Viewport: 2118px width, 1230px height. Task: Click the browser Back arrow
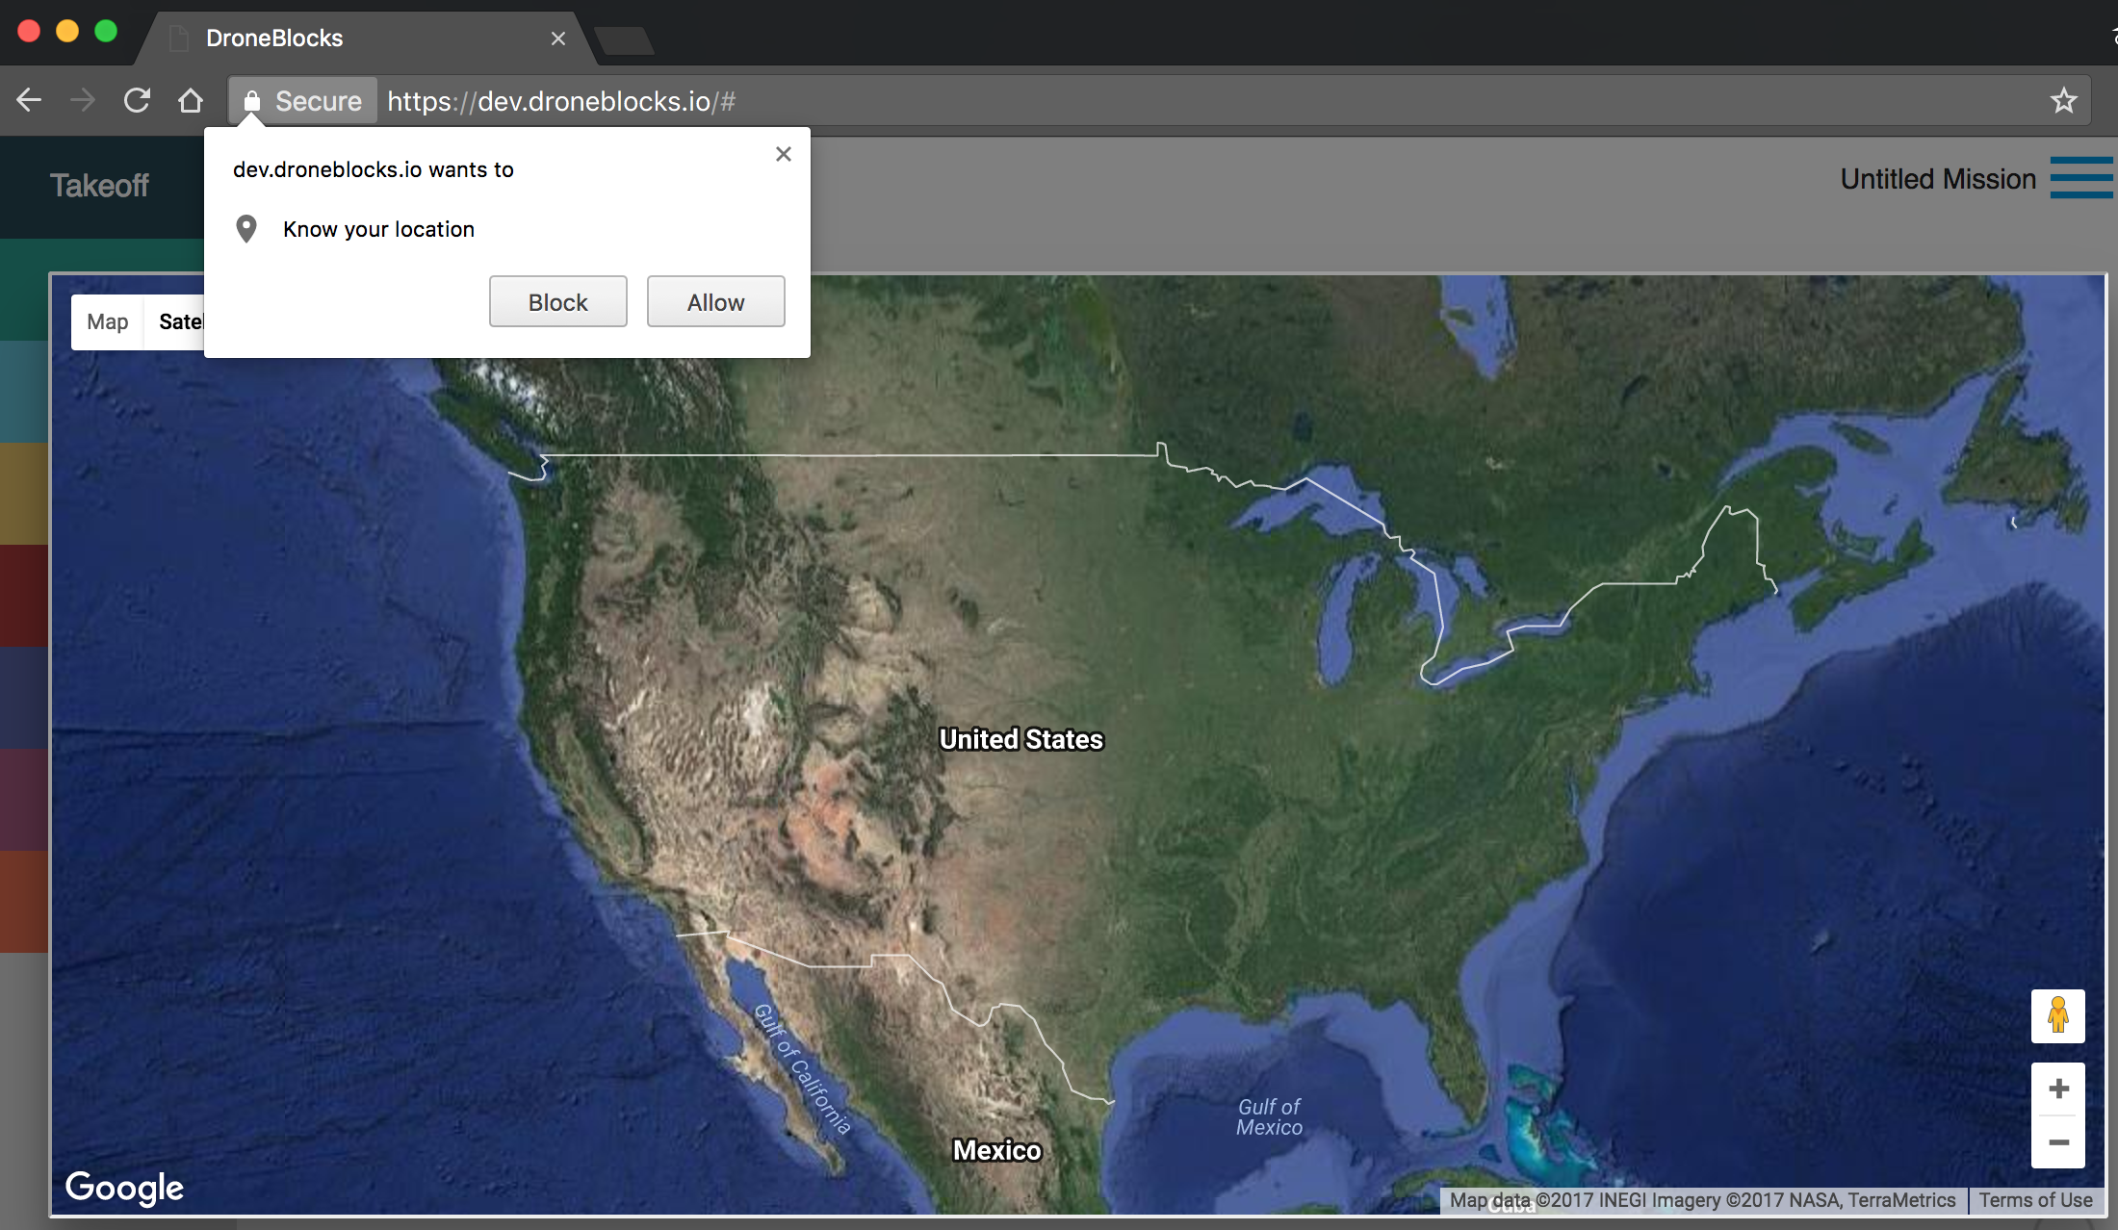(29, 100)
